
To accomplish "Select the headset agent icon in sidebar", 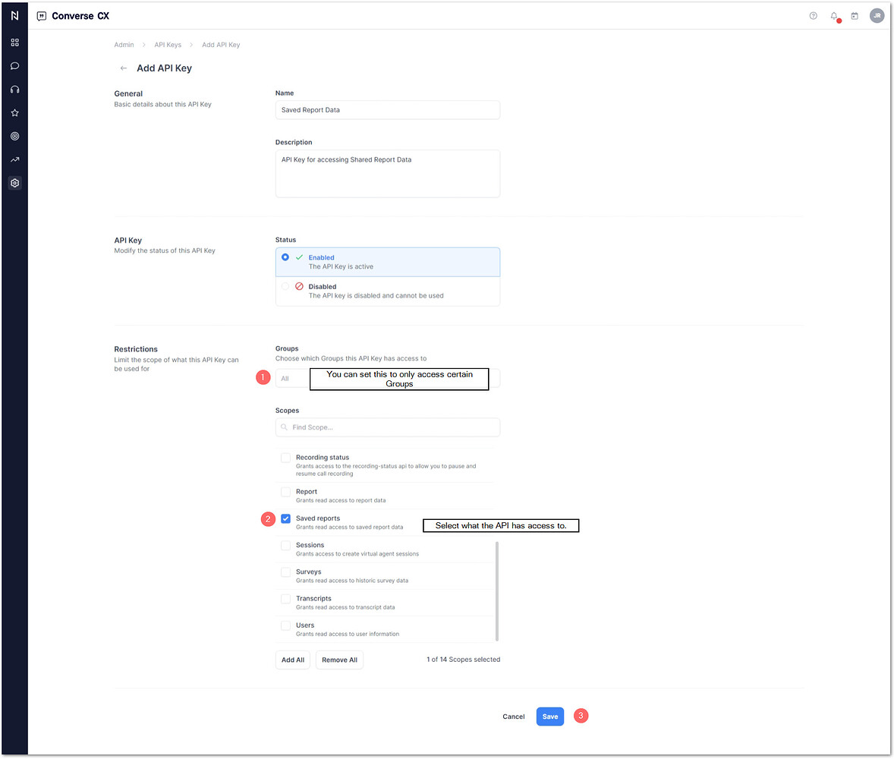I will (x=14, y=89).
